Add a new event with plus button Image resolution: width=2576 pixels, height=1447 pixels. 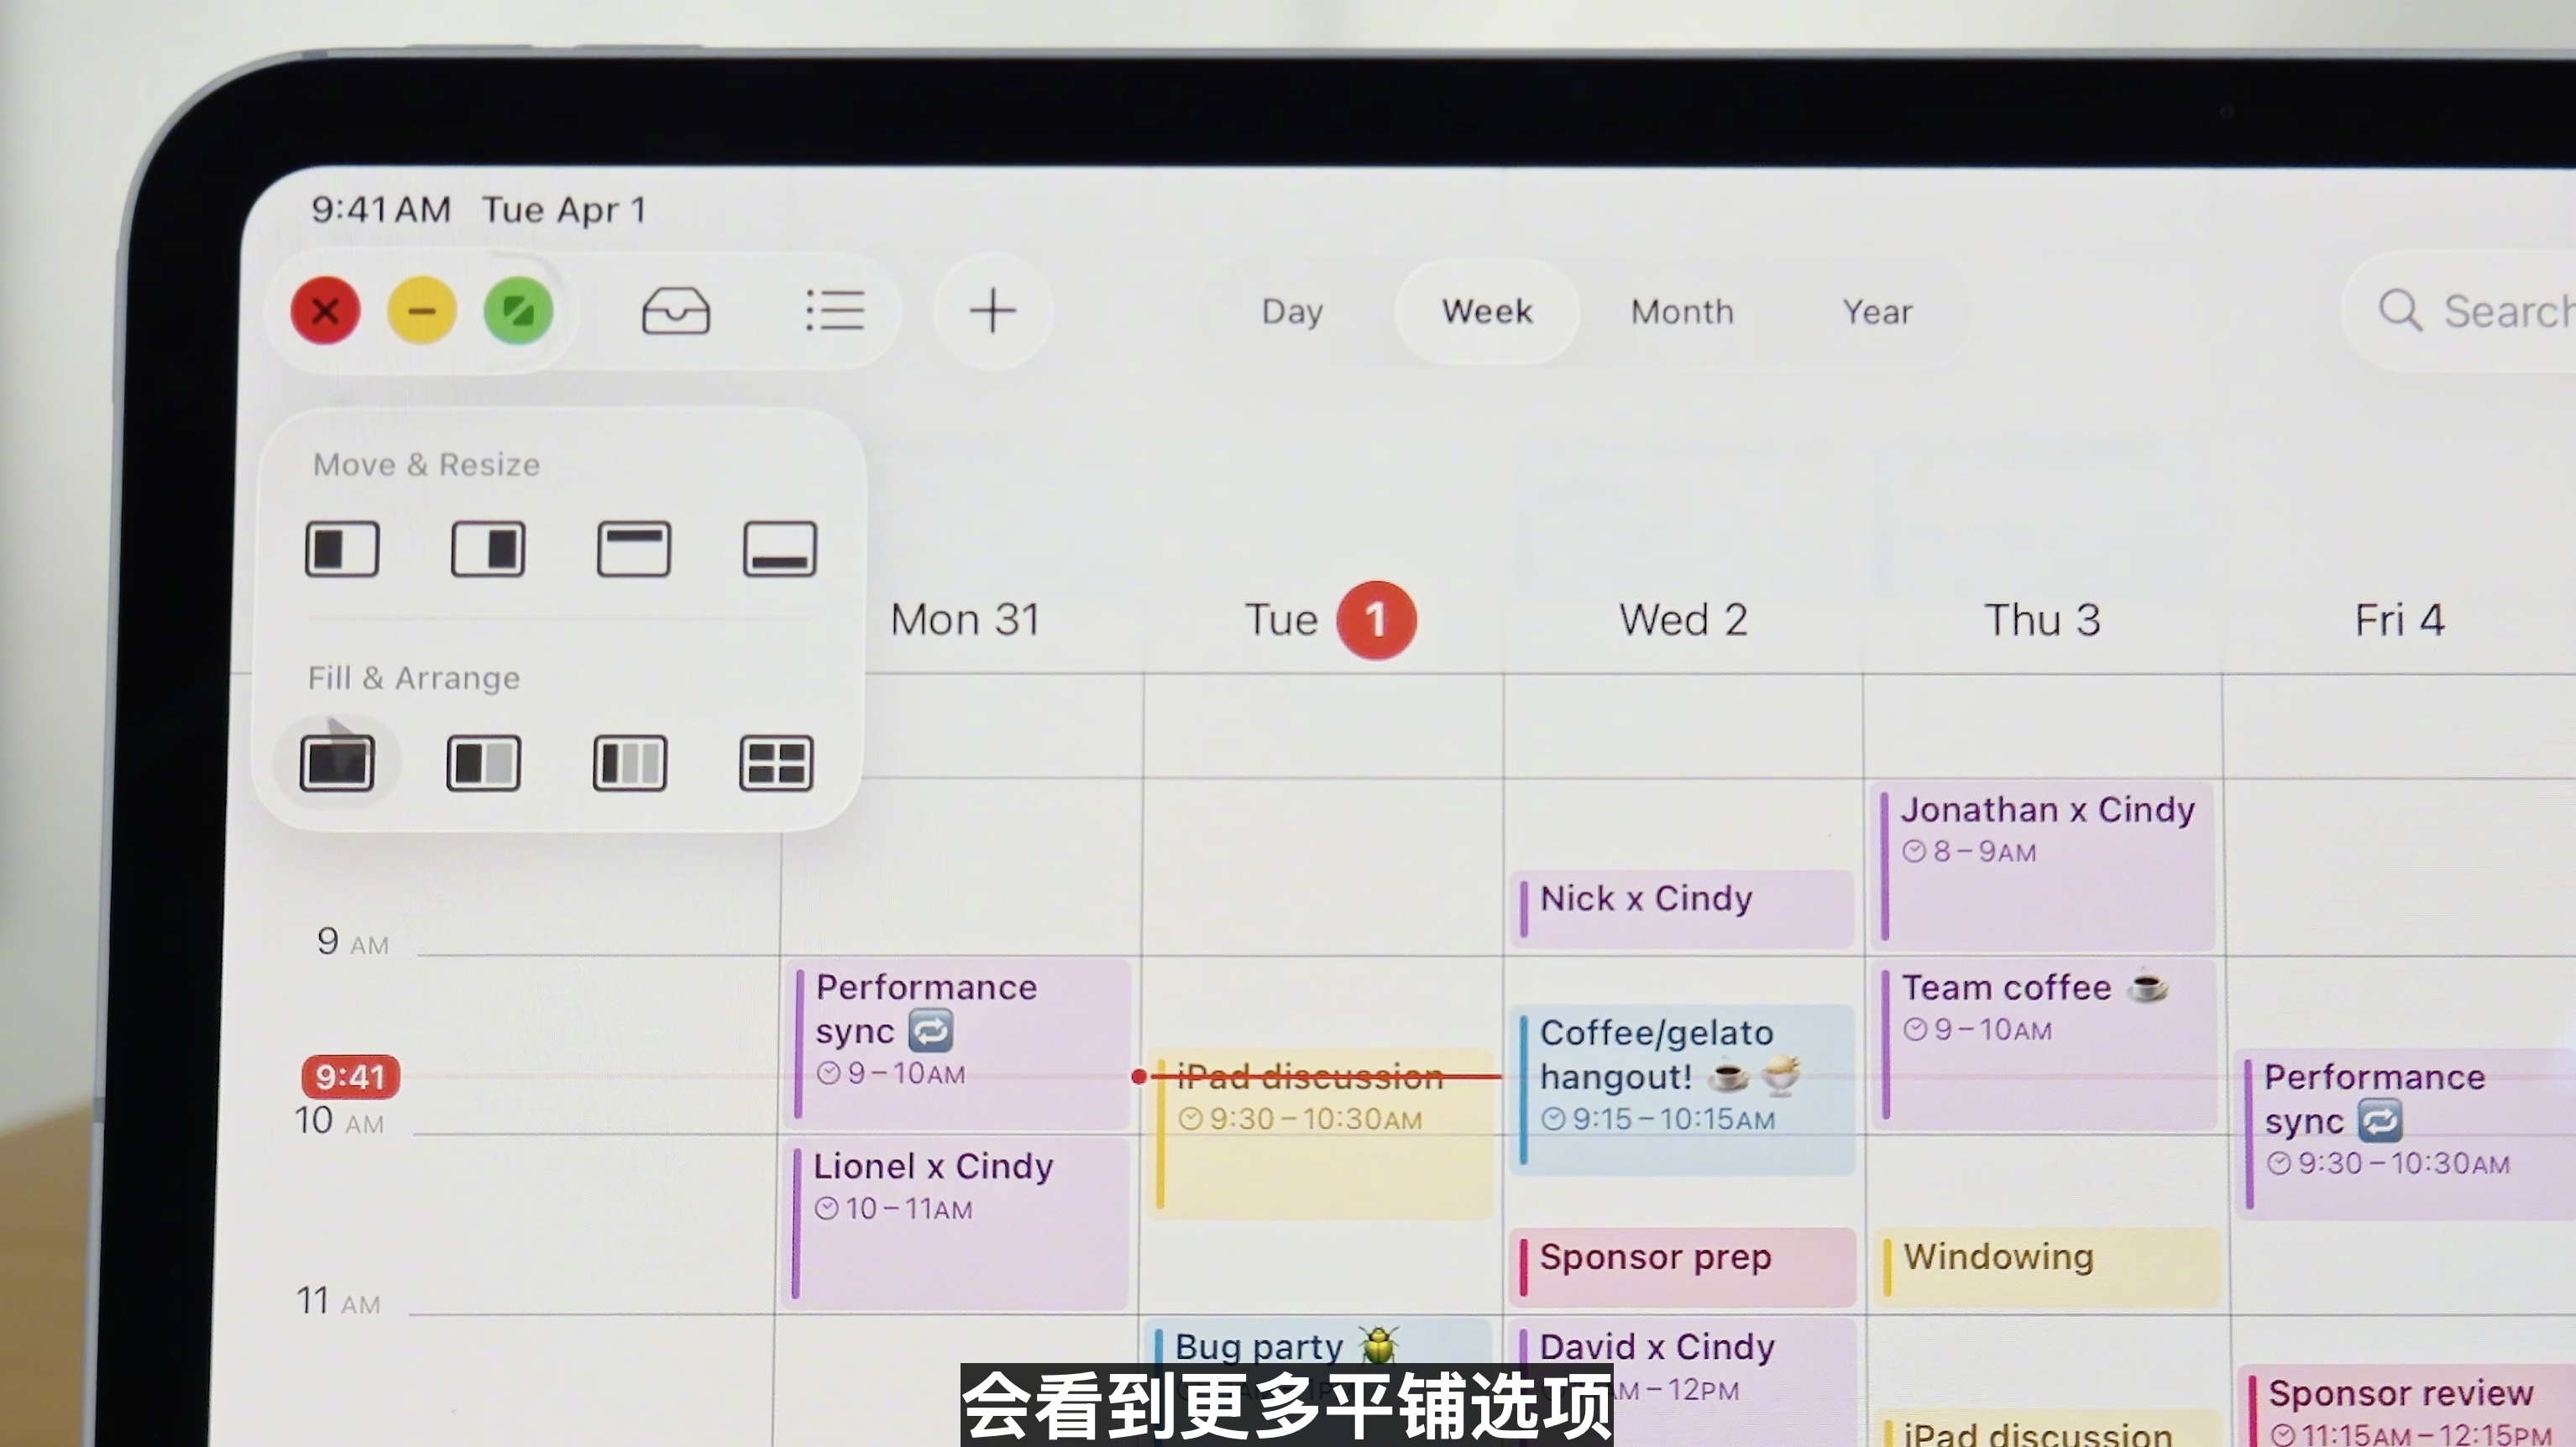(993, 311)
